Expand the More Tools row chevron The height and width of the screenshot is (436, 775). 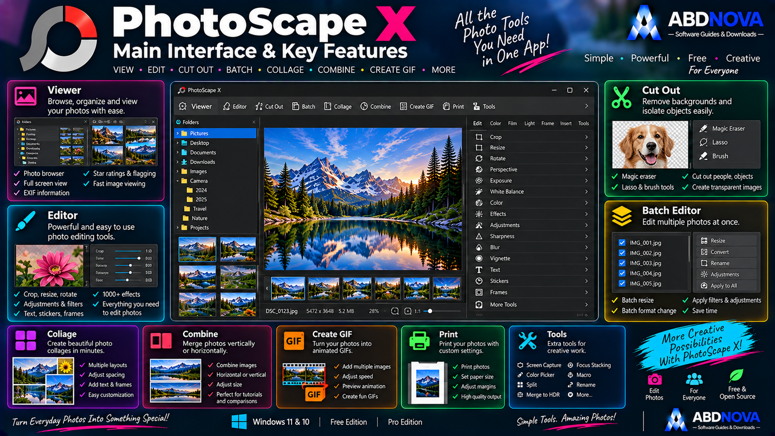click(x=586, y=305)
